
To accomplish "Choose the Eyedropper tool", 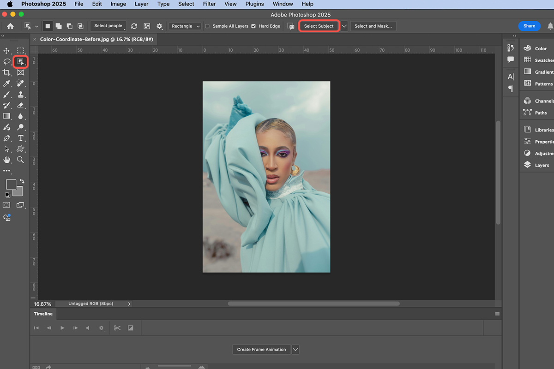I will tap(7, 83).
